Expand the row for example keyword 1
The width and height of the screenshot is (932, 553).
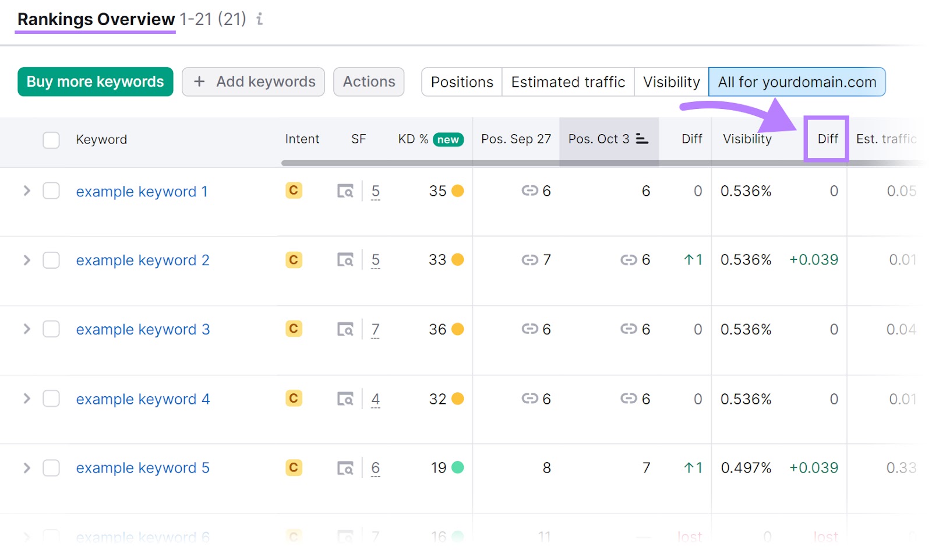[x=26, y=191]
